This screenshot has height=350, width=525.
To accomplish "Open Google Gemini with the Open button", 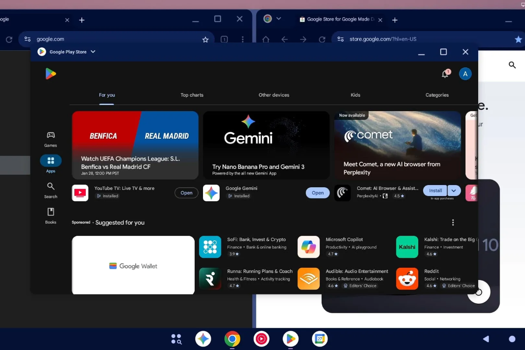I will coord(318,193).
